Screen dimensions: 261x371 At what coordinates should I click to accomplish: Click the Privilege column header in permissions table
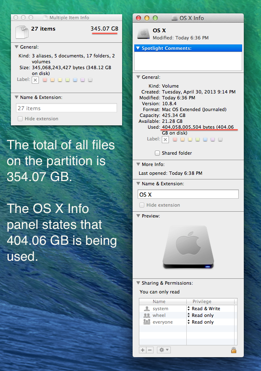point(210,301)
